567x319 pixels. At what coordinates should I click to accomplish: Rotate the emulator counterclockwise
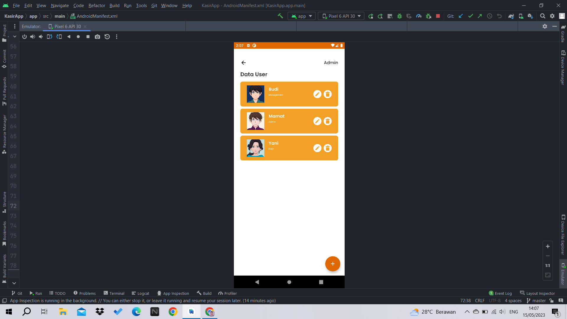(49, 37)
